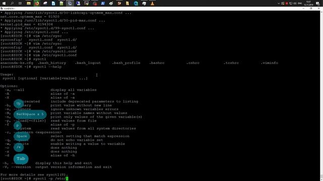Switch to active PuTTY taskbar icon

pos(70,4)
